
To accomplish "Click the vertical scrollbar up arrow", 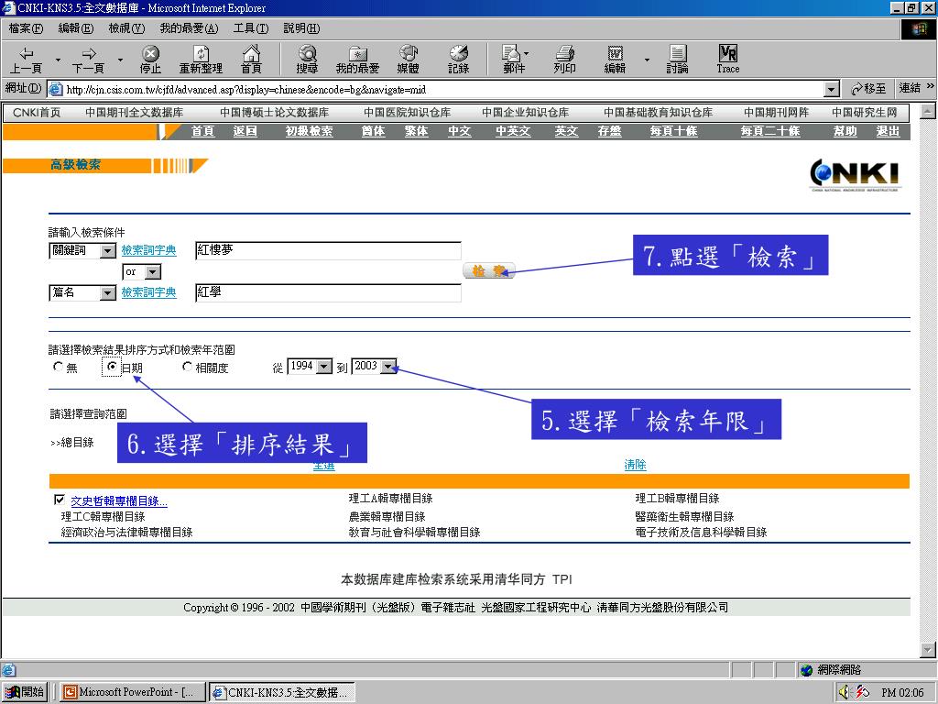I will click(x=927, y=111).
